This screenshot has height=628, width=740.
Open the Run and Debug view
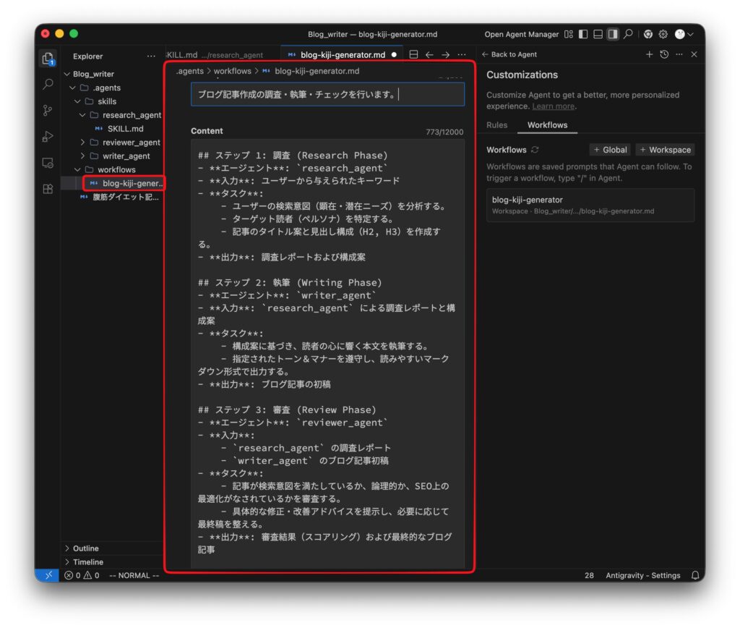pyautogui.click(x=48, y=137)
